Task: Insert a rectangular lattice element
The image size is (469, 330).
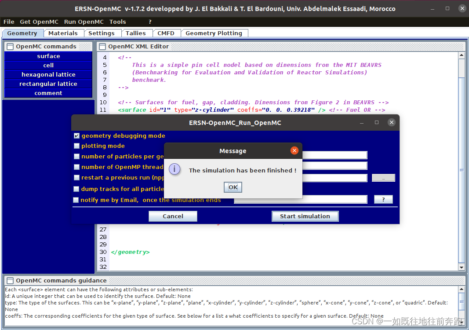Action: [x=48, y=84]
